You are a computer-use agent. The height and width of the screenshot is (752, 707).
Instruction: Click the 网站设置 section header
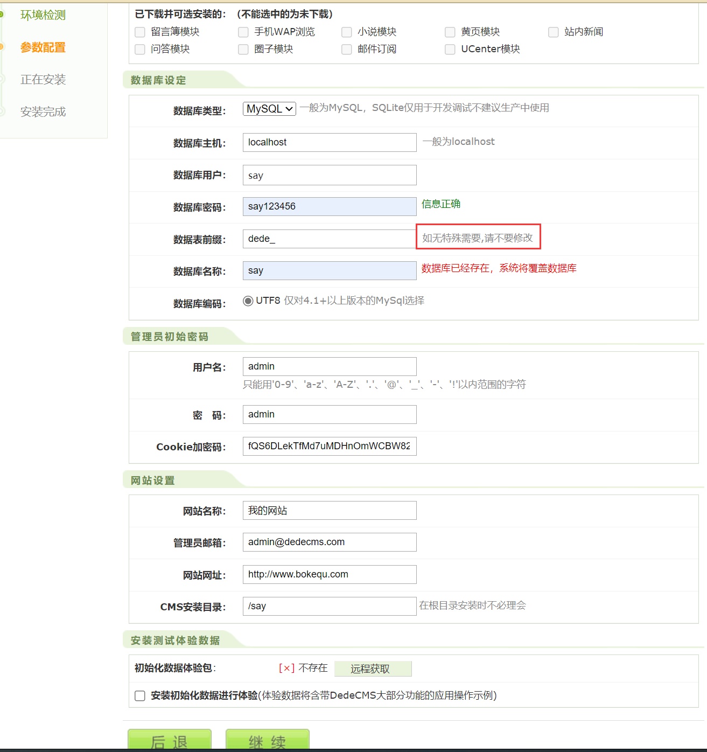[153, 481]
